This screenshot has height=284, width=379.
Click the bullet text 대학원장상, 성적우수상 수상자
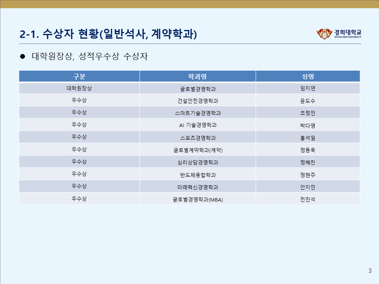pyautogui.click(x=89, y=56)
